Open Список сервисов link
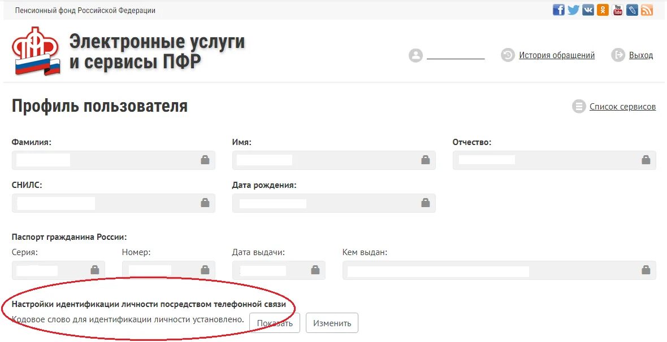667x342 pixels. click(622, 107)
